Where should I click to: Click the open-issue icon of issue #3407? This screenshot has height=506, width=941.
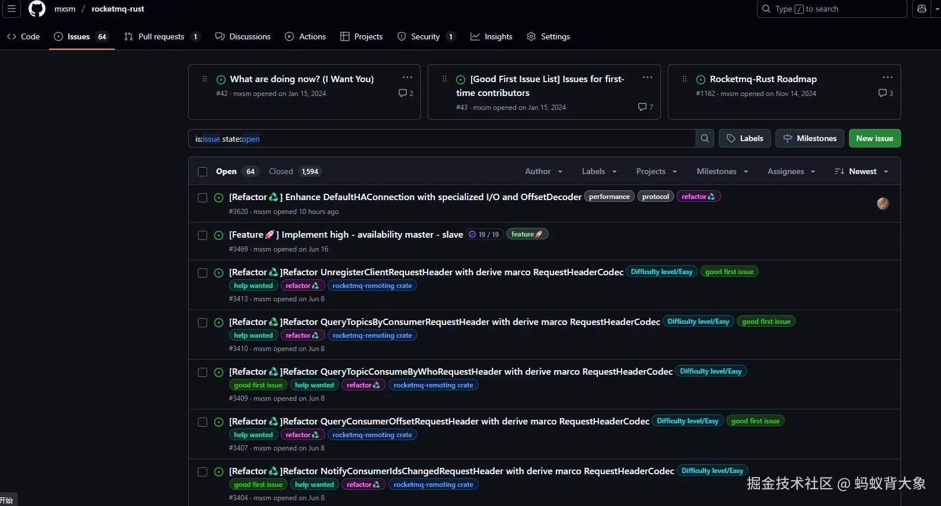coord(219,422)
